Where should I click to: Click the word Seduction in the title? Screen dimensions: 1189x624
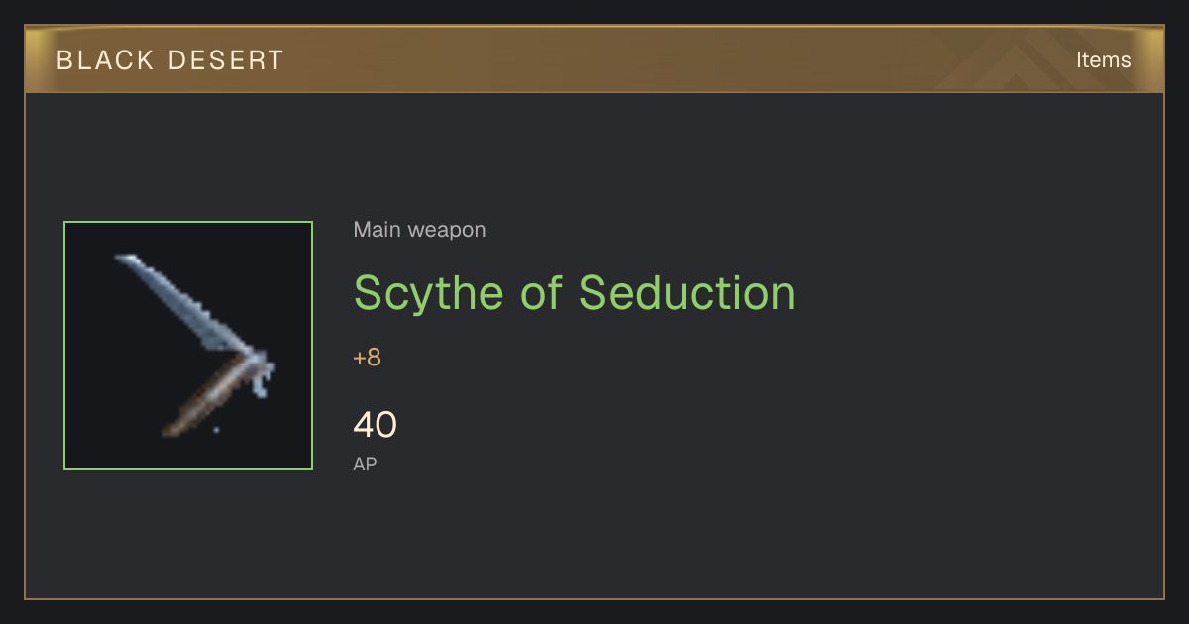point(687,292)
